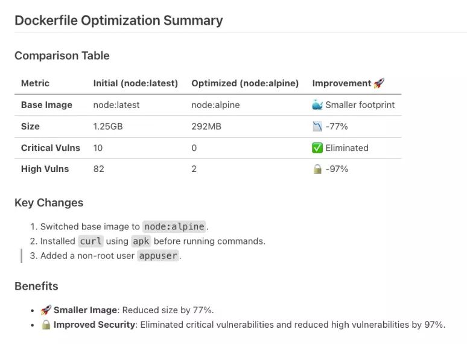
Task: Click the rocket emoji before Smaller Image
Action: coord(46,310)
